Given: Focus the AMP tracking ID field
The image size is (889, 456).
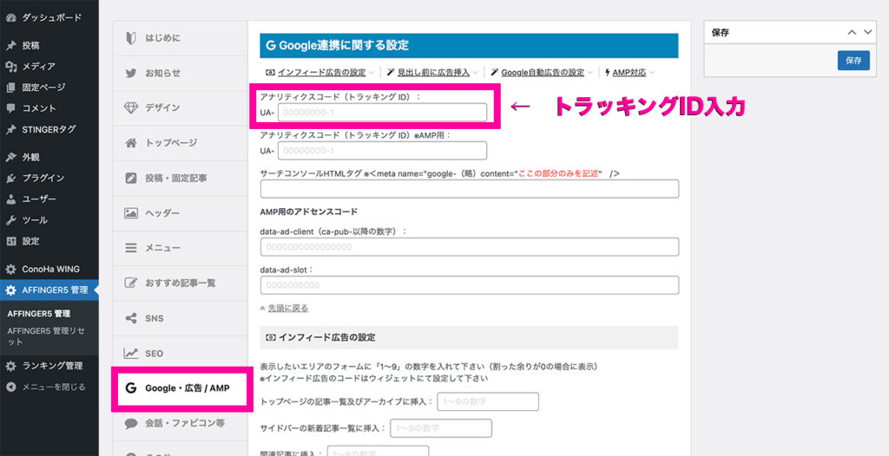Looking at the screenshot, I should coord(382,151).
